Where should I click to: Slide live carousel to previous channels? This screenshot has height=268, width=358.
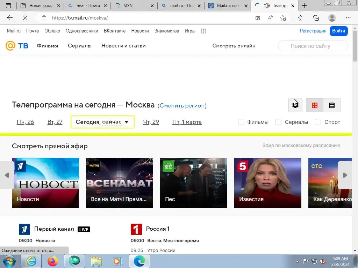pyautogui.click(x=7, y=175)
